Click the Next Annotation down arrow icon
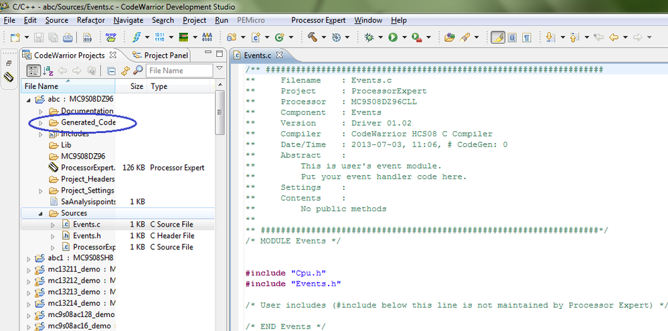This screenshot has height=331, width=668. click(x=550, y=37)
